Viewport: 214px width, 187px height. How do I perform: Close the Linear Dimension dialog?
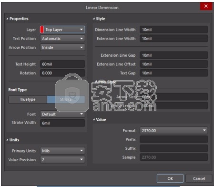coord(206,6)
